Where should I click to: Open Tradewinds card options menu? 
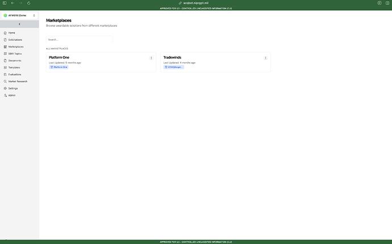coord(265,58)
